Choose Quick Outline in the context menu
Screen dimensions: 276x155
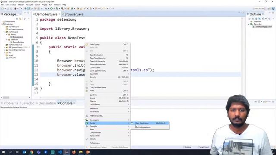(108, 68)
